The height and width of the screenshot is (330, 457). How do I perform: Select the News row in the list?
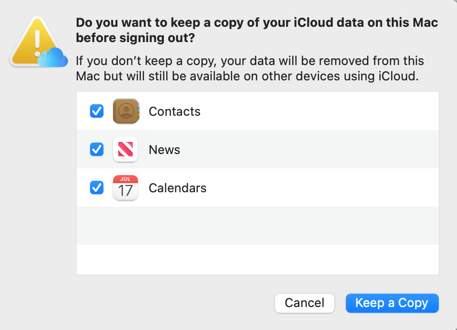coord(164,149)
